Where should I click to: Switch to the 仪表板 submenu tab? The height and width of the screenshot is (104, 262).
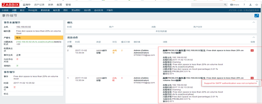coord(5,10)
